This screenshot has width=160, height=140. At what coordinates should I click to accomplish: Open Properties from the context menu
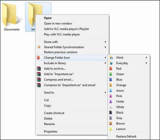click(x=51, y=131)
